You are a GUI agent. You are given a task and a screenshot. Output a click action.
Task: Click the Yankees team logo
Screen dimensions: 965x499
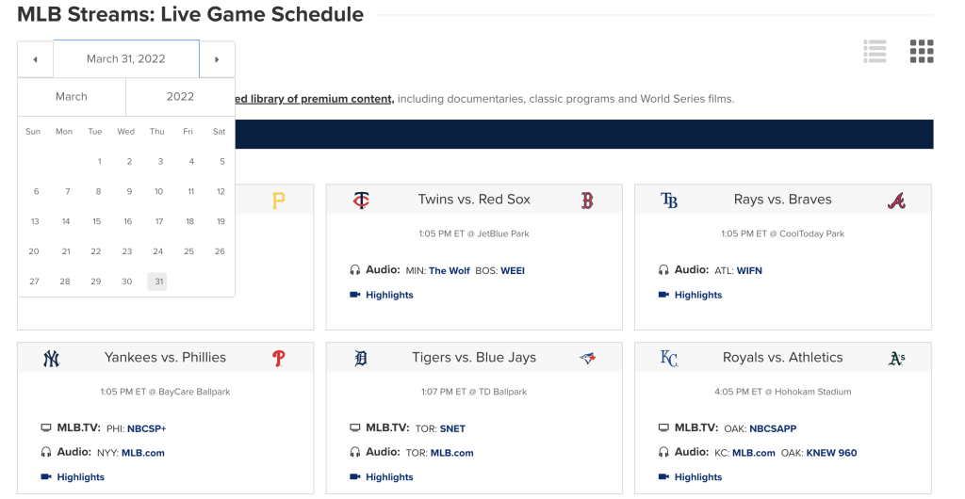point(51,358)
